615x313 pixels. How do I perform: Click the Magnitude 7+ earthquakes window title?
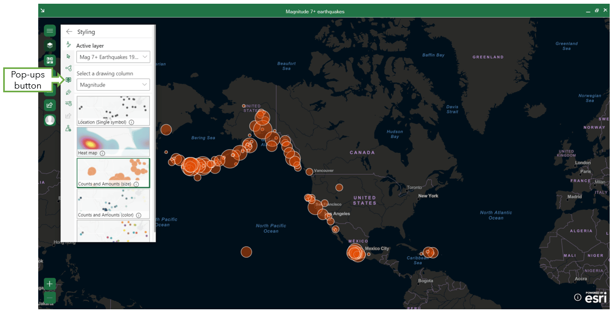pos(315,12)
